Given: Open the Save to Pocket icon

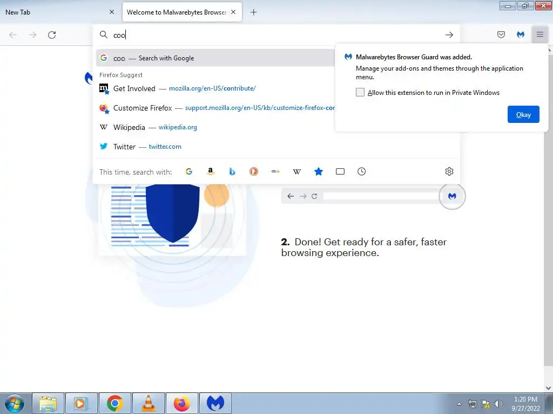Looking at the screenshot, I should pos(501,34).
